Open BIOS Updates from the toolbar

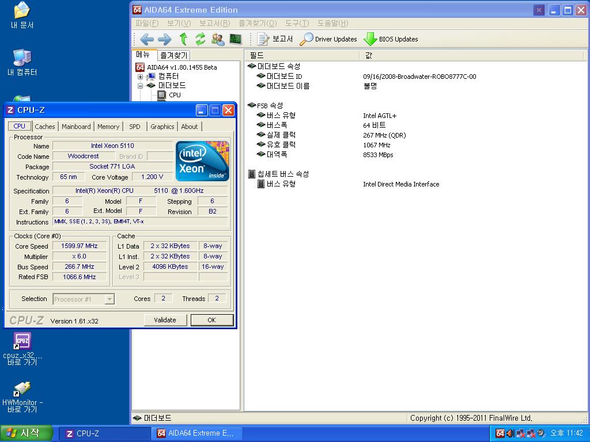pyautogui.click(x=391, y=39)
